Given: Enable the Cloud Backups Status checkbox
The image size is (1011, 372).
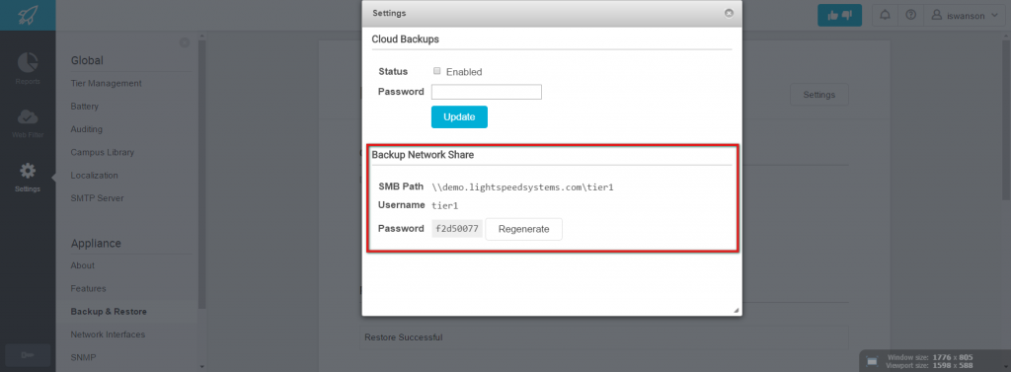Looking at the screenshot, I should coord(437,71).
